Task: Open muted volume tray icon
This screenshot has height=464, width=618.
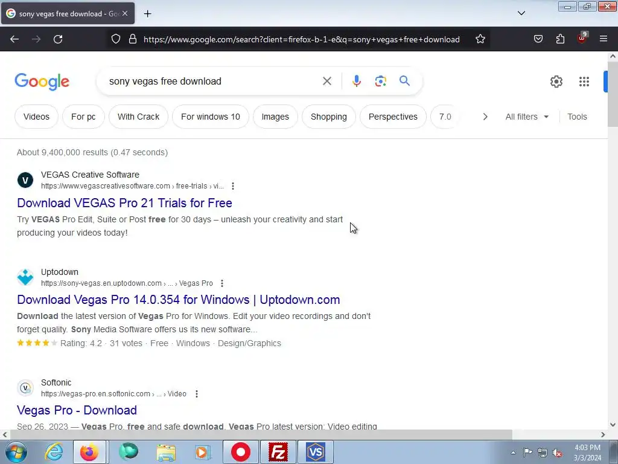Action: pos(557,453)
